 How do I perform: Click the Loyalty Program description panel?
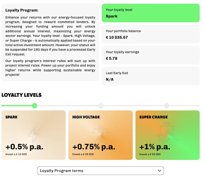tap(50, 43)
